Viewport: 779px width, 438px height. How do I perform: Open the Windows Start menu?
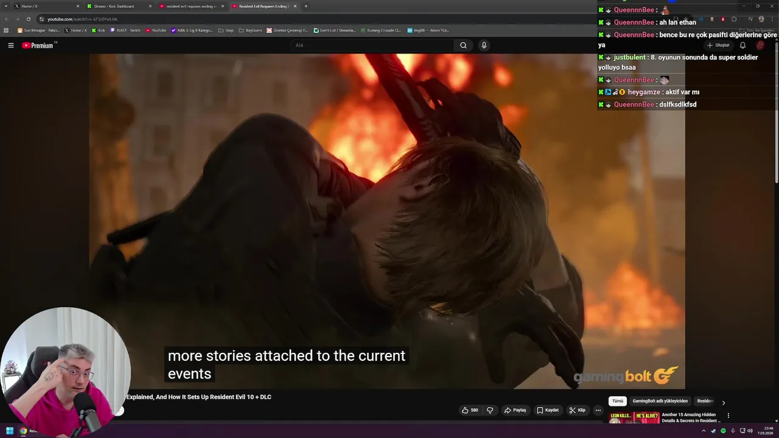pyautogui.click(x=10, y=431)
